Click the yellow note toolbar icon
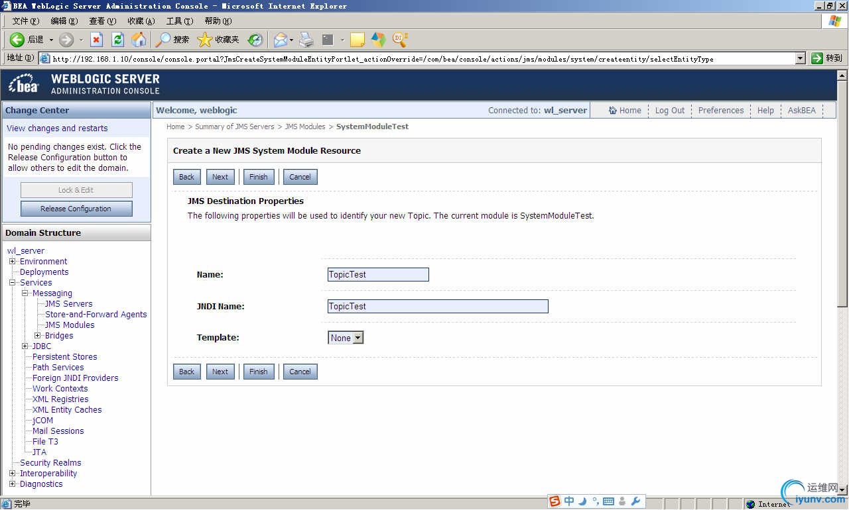Viewport: 849px width, 510px height. pyautogui.click(x=358, y=40)
